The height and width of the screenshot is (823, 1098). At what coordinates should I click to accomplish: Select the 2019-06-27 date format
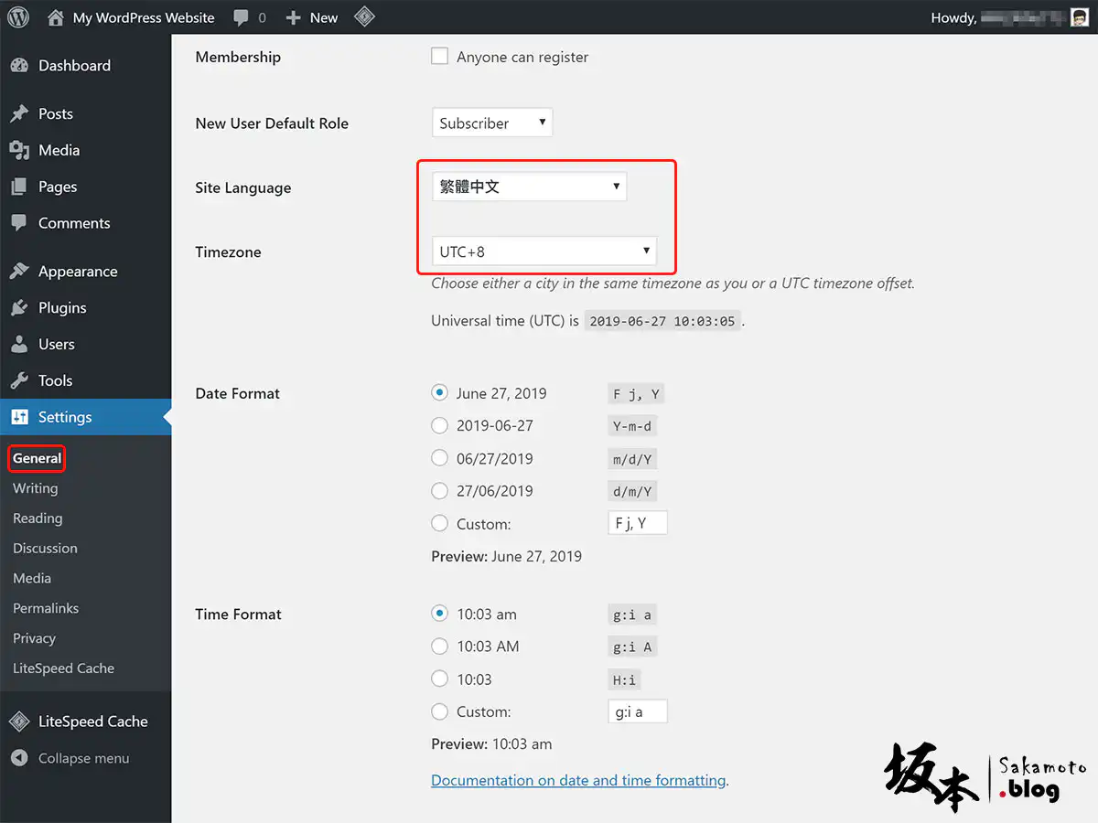440,426
